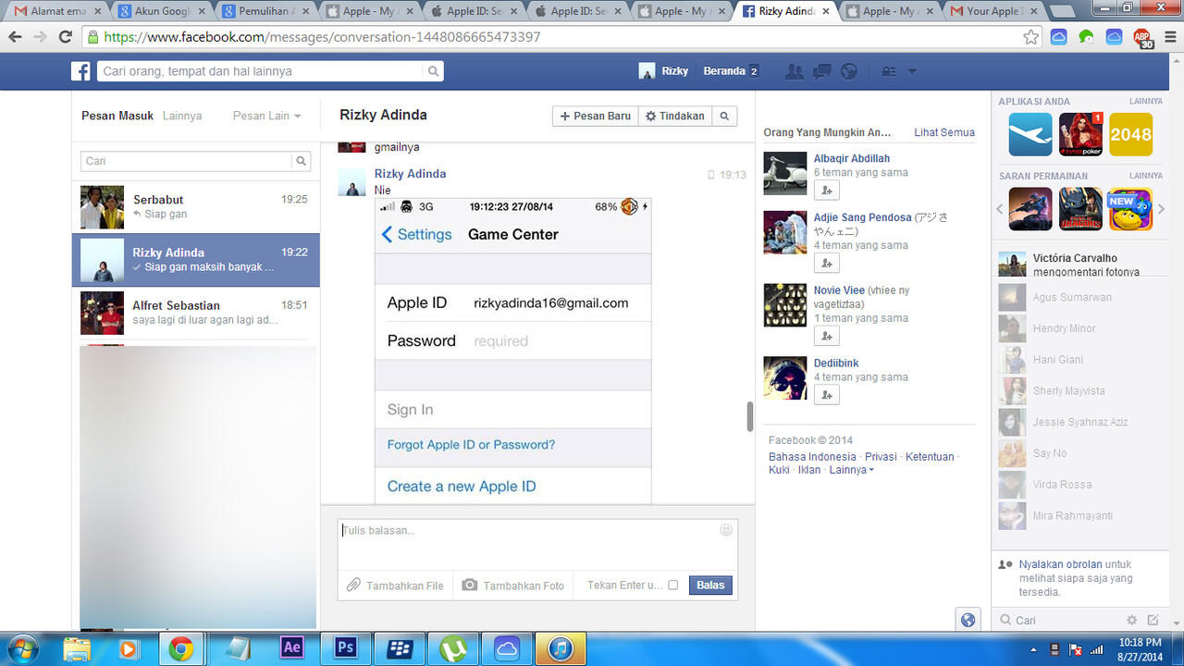
Task: Expand the Lainnya footer dropdown
Action: 852,470
